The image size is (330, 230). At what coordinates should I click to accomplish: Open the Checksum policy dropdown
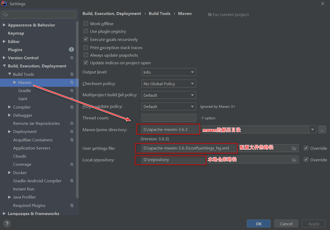(x=169, y=84)
